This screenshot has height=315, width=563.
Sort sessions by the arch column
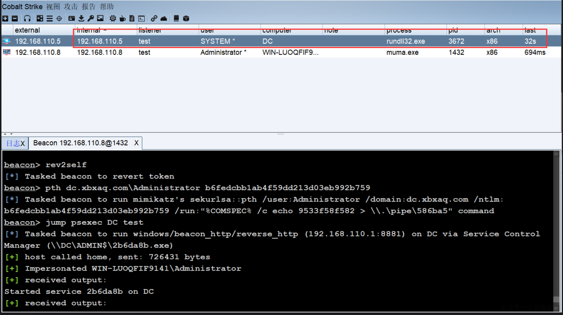(504, 30)
